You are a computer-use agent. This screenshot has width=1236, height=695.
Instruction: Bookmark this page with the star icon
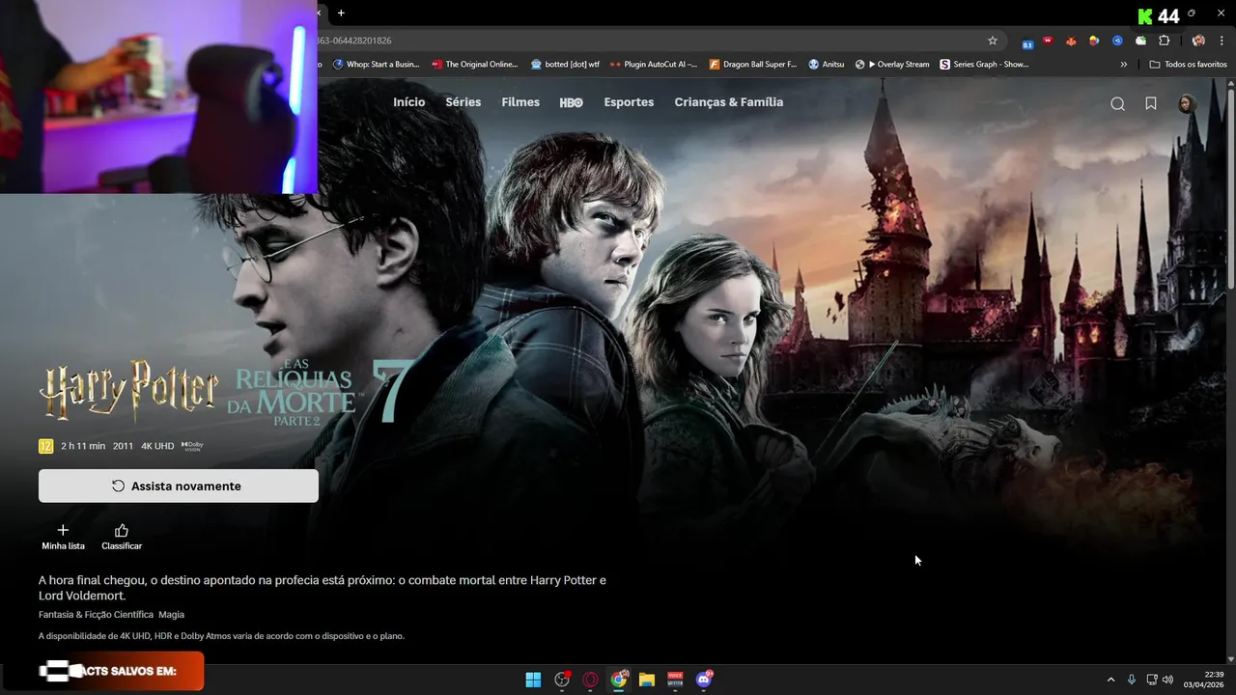tap(993, 41)
